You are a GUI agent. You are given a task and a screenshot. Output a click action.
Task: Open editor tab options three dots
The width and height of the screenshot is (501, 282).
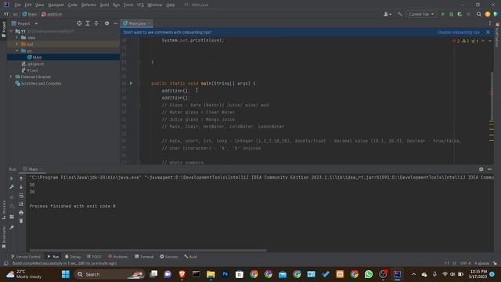490,23
